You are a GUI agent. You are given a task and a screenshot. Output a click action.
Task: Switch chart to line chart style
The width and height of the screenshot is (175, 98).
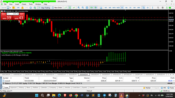click(x=74, y=8)
